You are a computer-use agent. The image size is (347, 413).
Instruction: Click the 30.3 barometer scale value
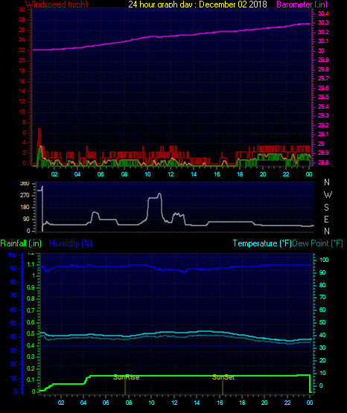[x=323, y=22]
